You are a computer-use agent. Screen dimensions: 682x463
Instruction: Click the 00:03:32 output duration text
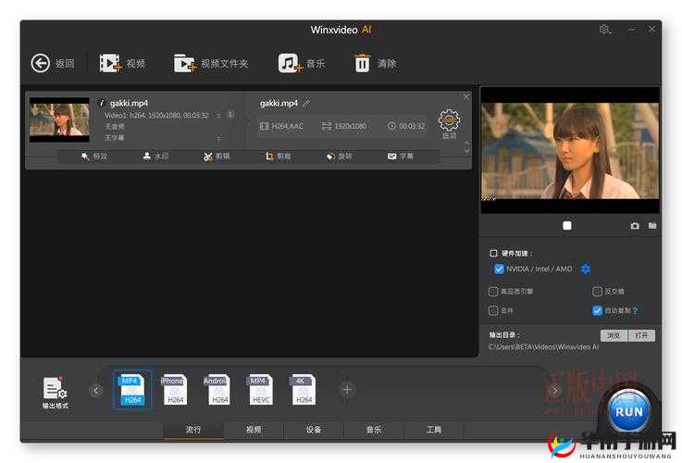pyautogui.click(x=412, y=126)
